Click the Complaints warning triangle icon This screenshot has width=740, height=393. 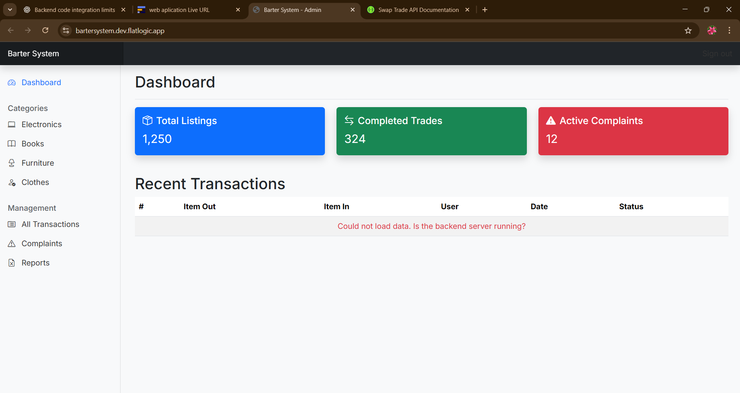pos(12,244)
